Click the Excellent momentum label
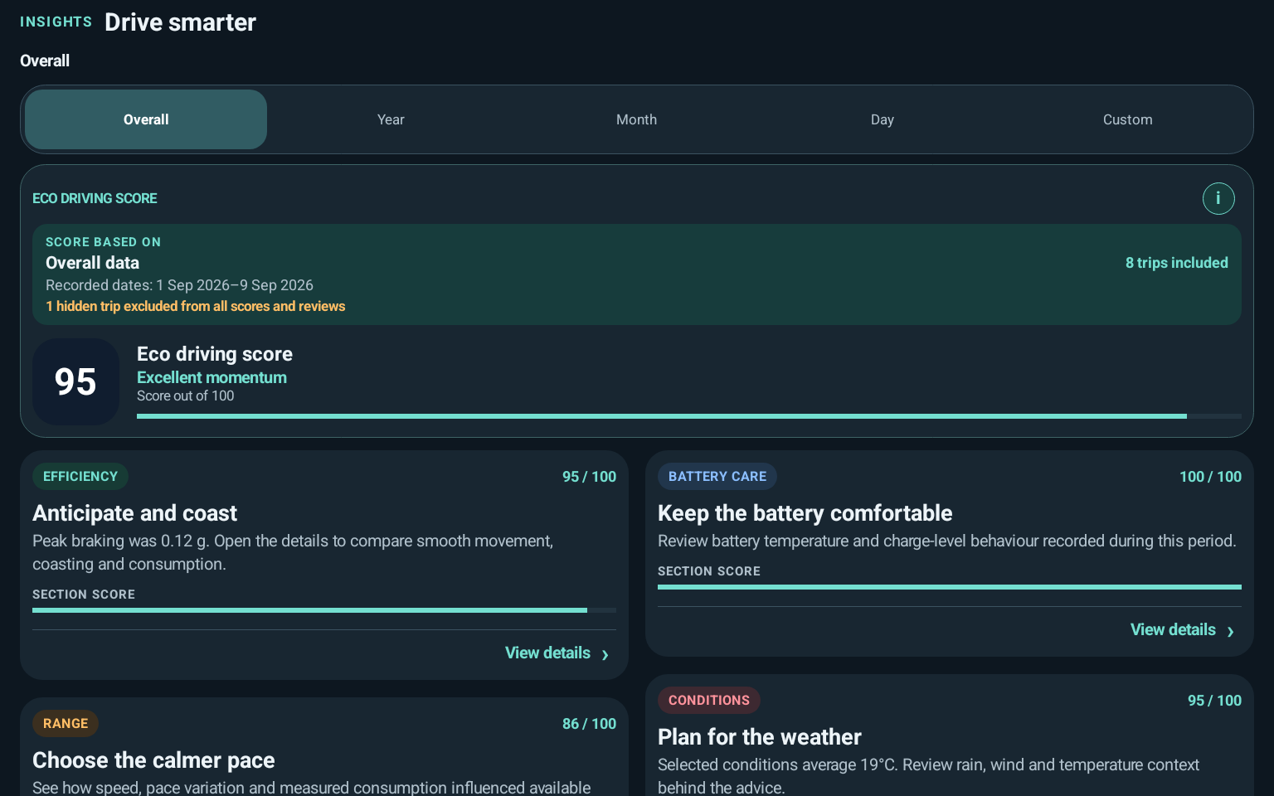1274x796 pixels. tap(212, 377)
